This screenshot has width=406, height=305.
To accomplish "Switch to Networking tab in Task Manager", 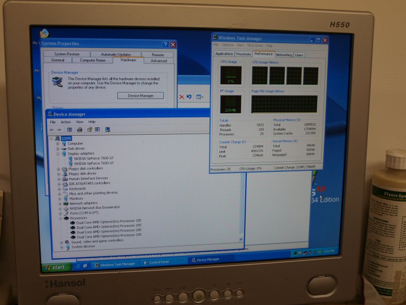I will point(284,55).
